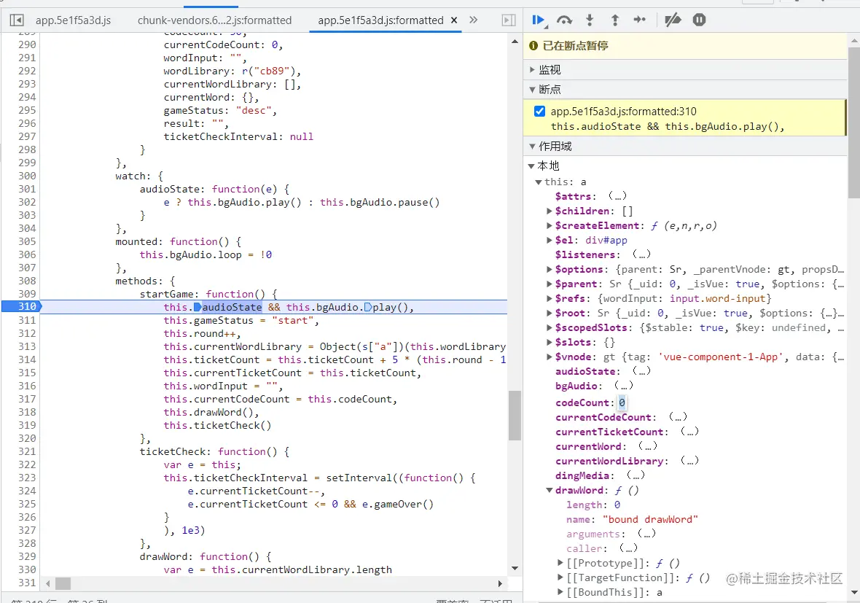Collapse the 断点 breakpoints section
Viewport: 860px width, 603px height.
click(533, 90)
